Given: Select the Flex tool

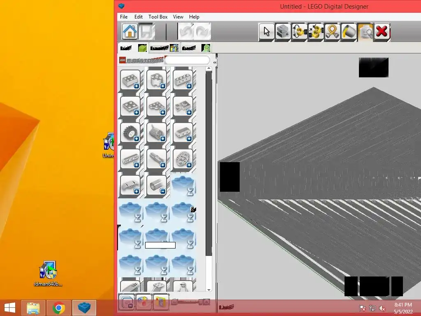Looking at the screenshot, I should (332, 32).
